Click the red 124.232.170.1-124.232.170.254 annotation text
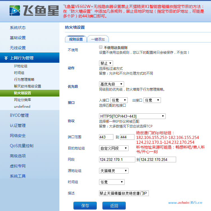Screen dimensions: 211x211 pyautogui.click(x=165, y=142)
